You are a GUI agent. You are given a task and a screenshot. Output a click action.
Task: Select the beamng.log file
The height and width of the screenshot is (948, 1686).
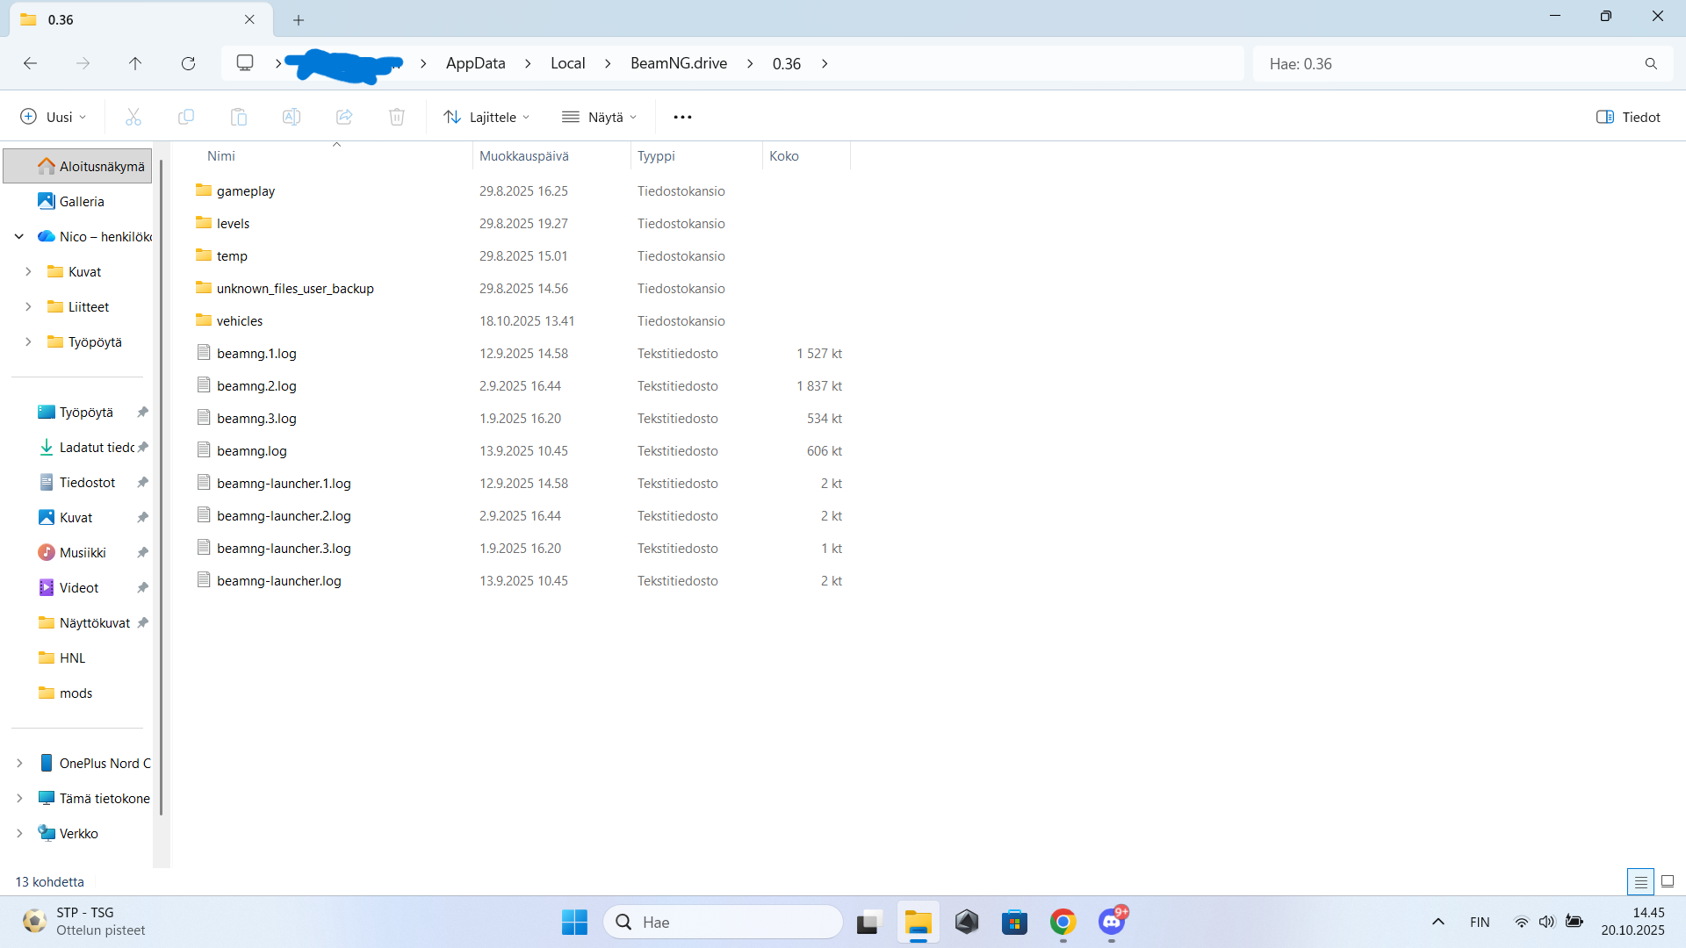251,451
